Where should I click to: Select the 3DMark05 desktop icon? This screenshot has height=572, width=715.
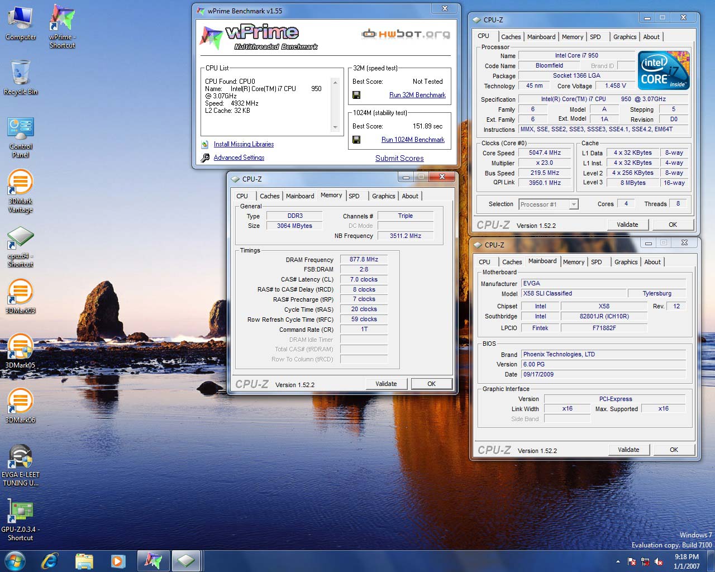21,351
